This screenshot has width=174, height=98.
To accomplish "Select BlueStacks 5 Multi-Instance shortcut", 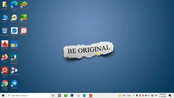I will (24, 19).
